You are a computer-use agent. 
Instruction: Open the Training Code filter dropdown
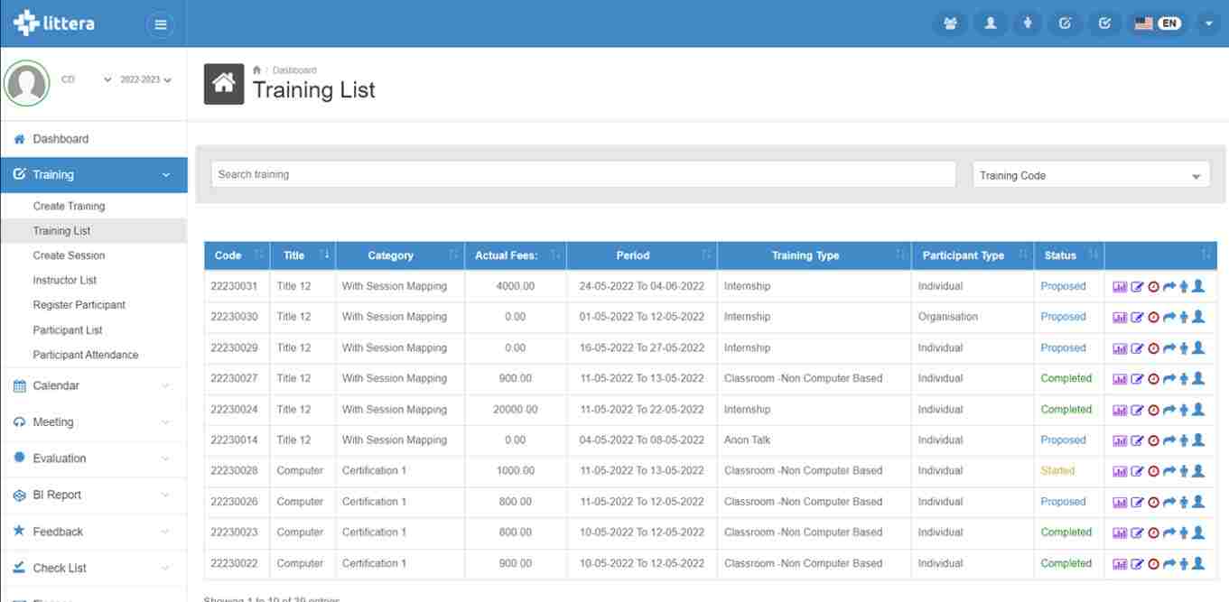point(1091,175)
